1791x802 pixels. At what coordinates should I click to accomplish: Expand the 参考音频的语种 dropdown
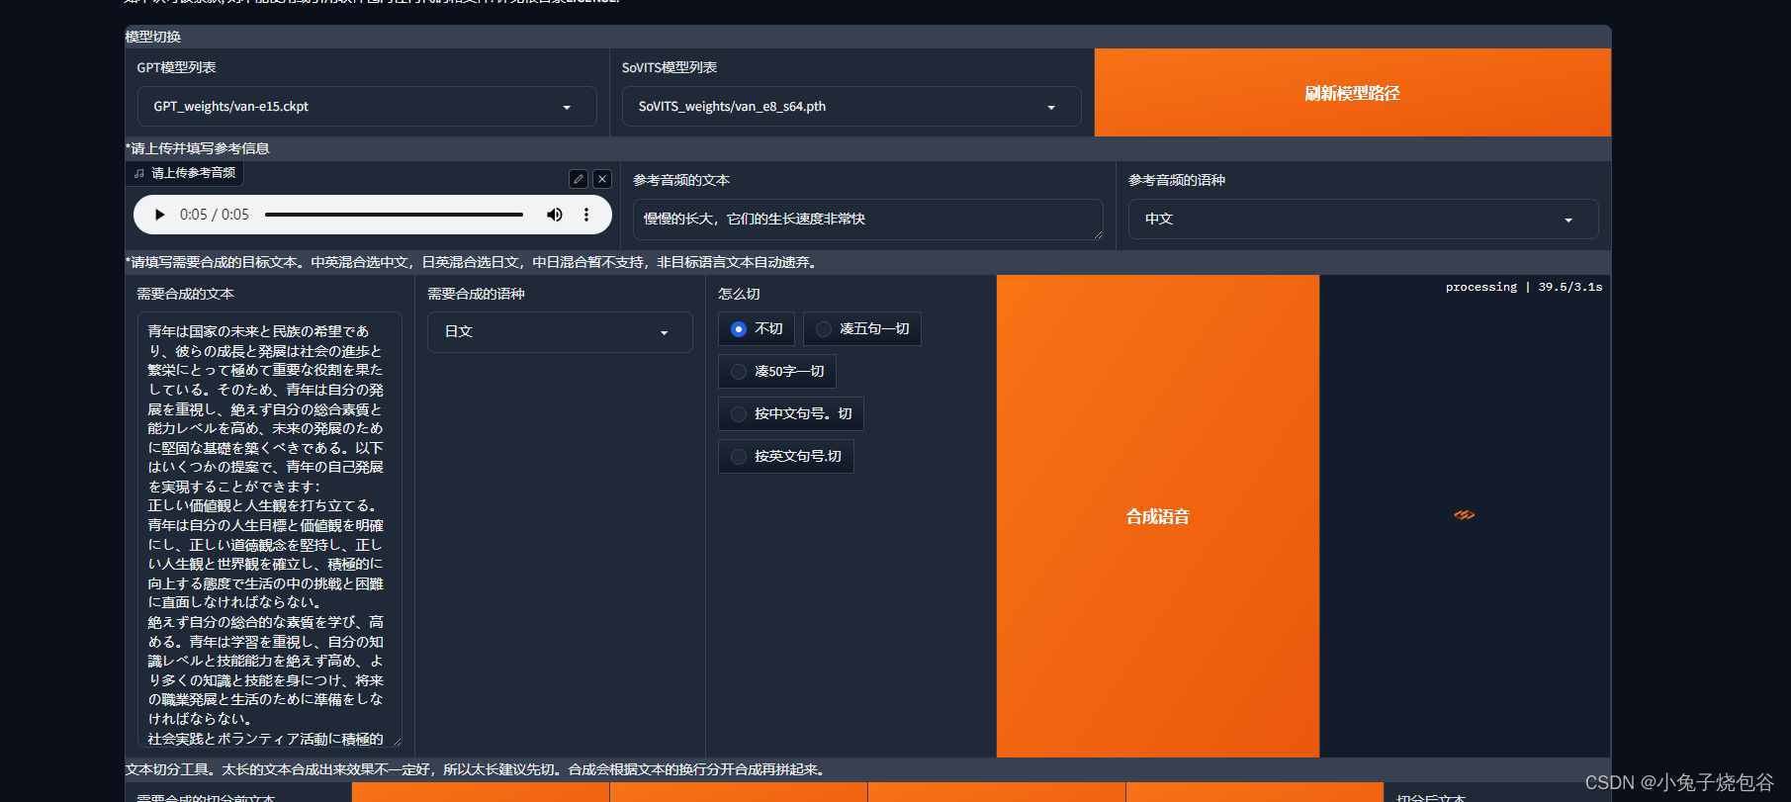tap(1363, 220)
